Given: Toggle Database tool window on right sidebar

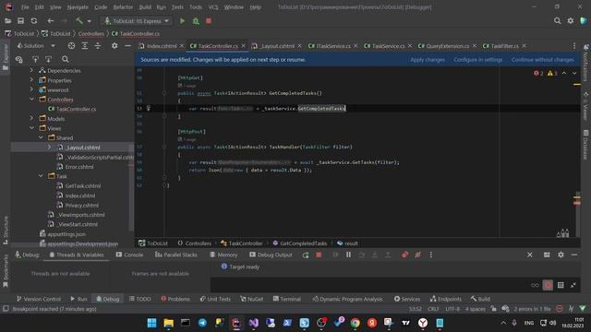Looking at the screenshot, I should pyautogui.click(x=585, y=145).
